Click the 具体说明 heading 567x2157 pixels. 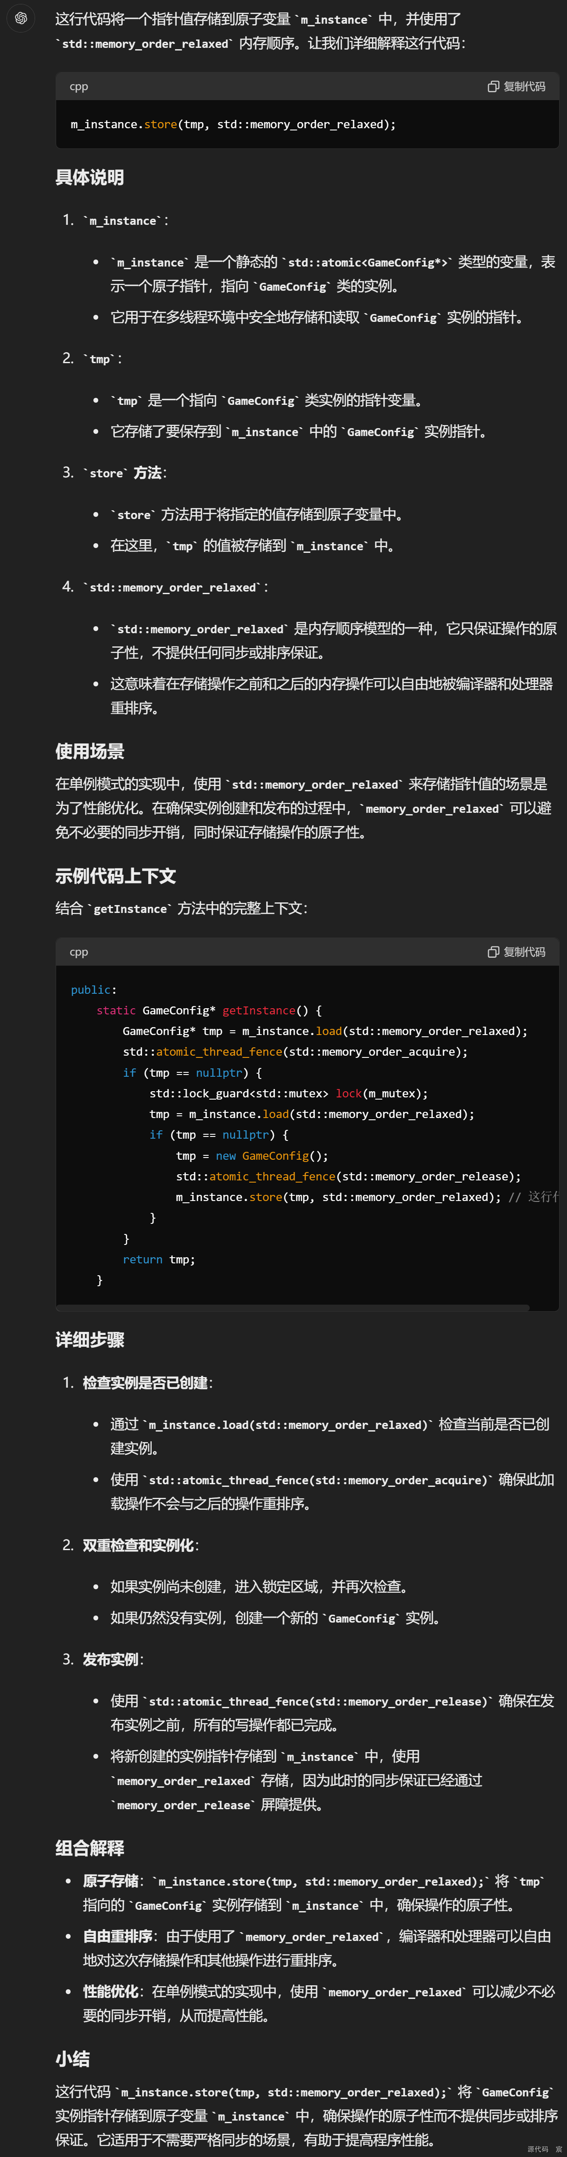click(x=89, y=177)
